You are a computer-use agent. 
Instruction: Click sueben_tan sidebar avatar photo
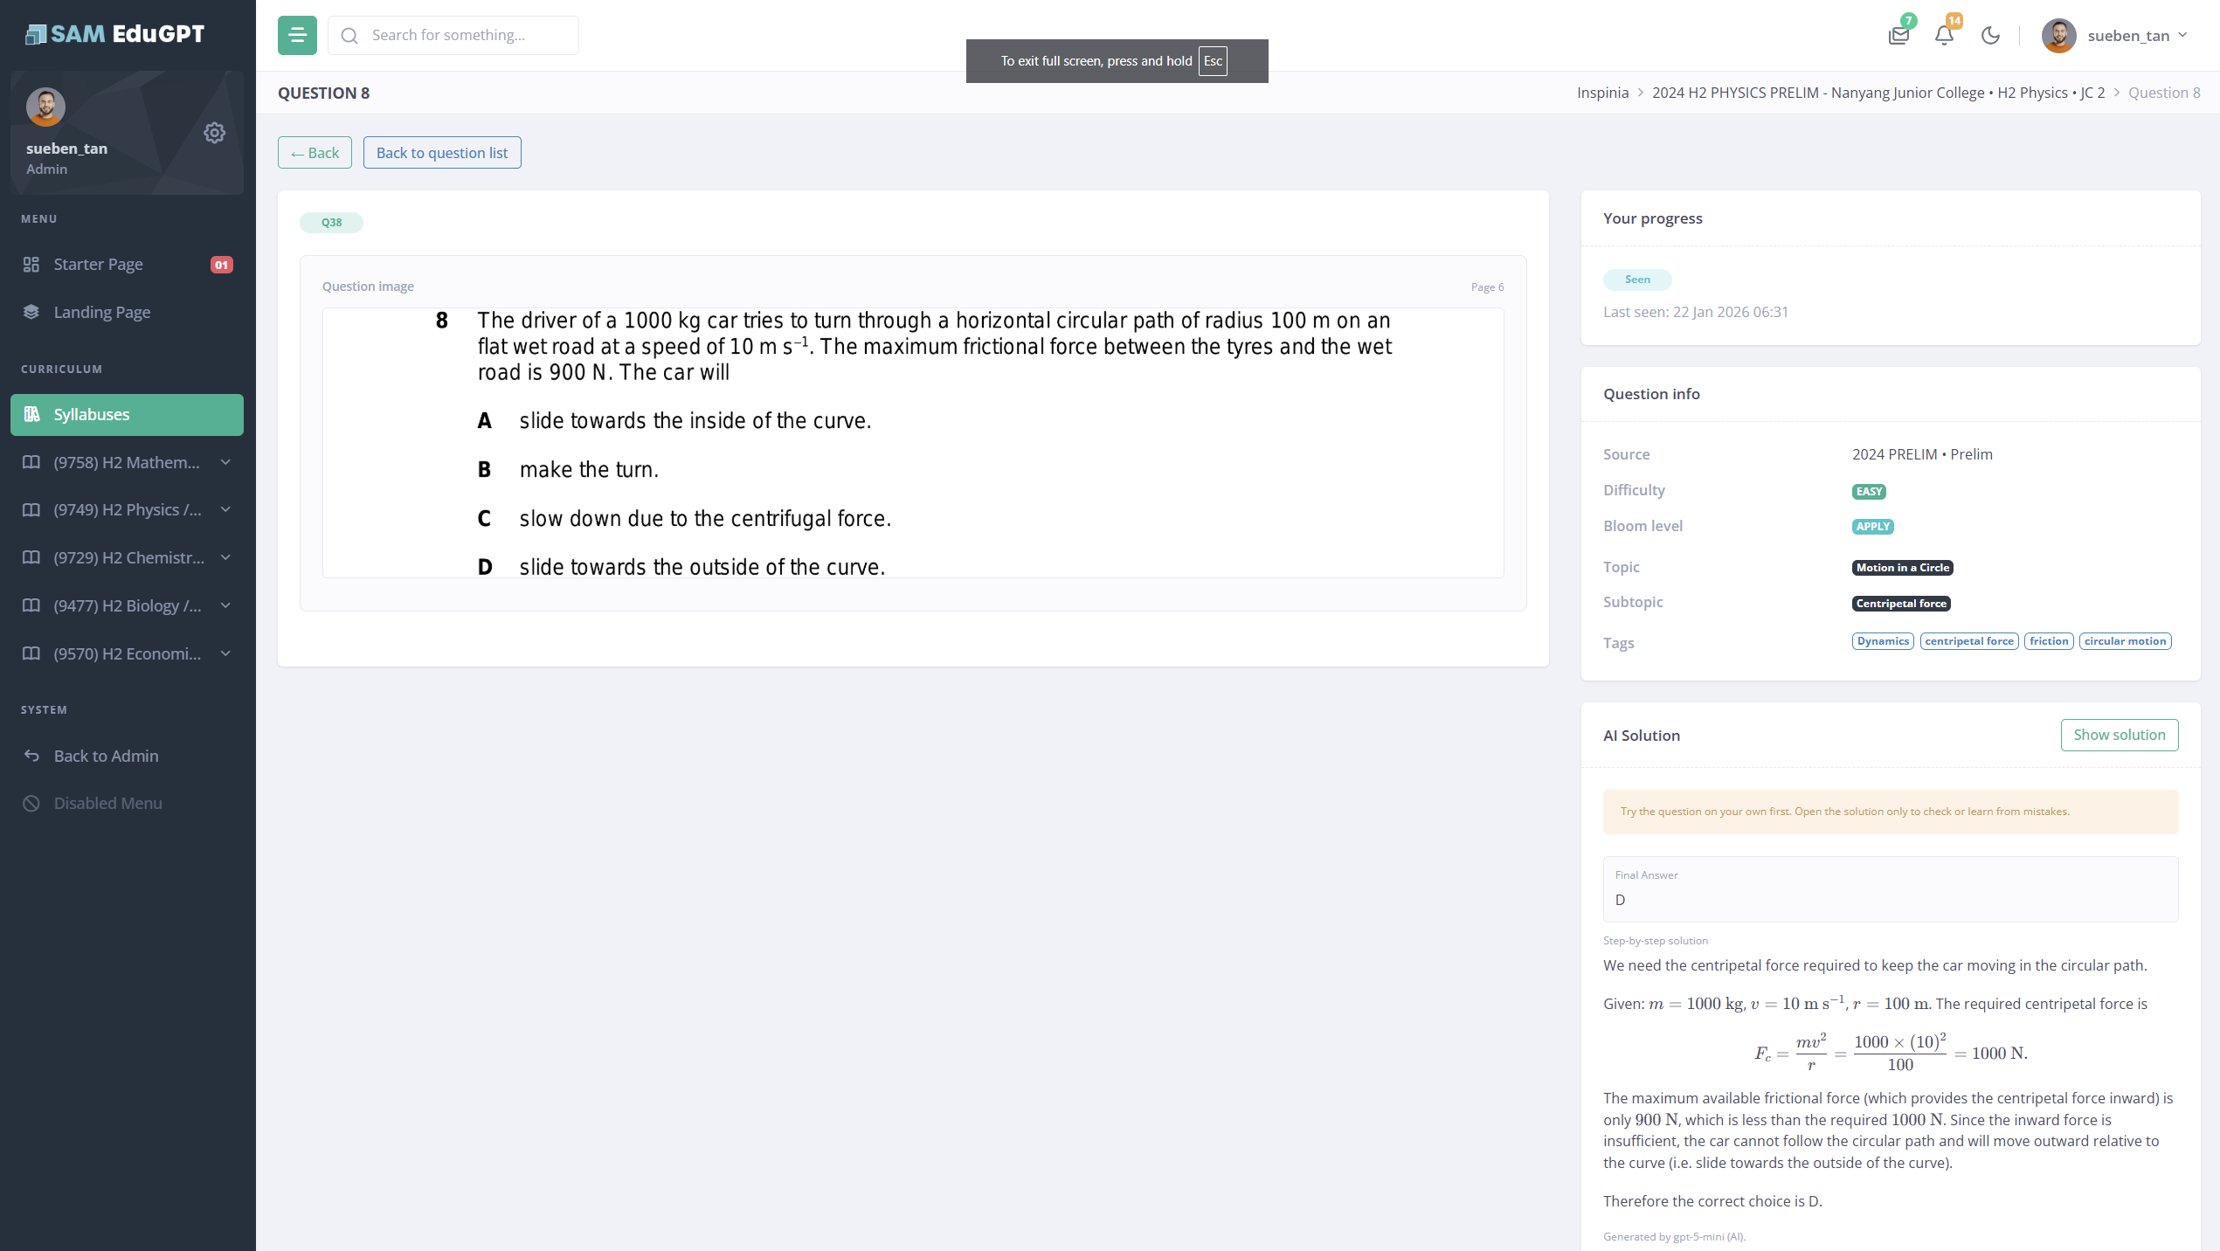tap(45, 107)
